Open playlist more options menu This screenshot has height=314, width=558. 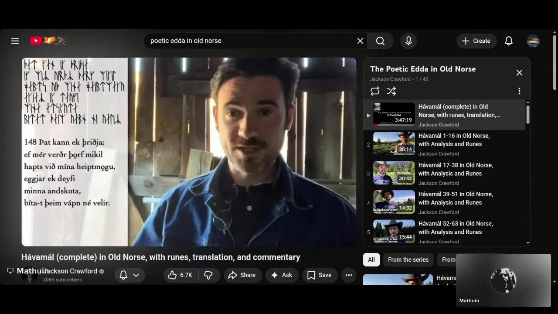tap(519, 91)
